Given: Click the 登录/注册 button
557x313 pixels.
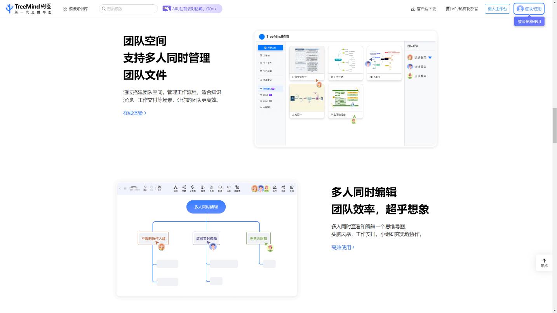Looking at the screenshot, I should (529, 9).
